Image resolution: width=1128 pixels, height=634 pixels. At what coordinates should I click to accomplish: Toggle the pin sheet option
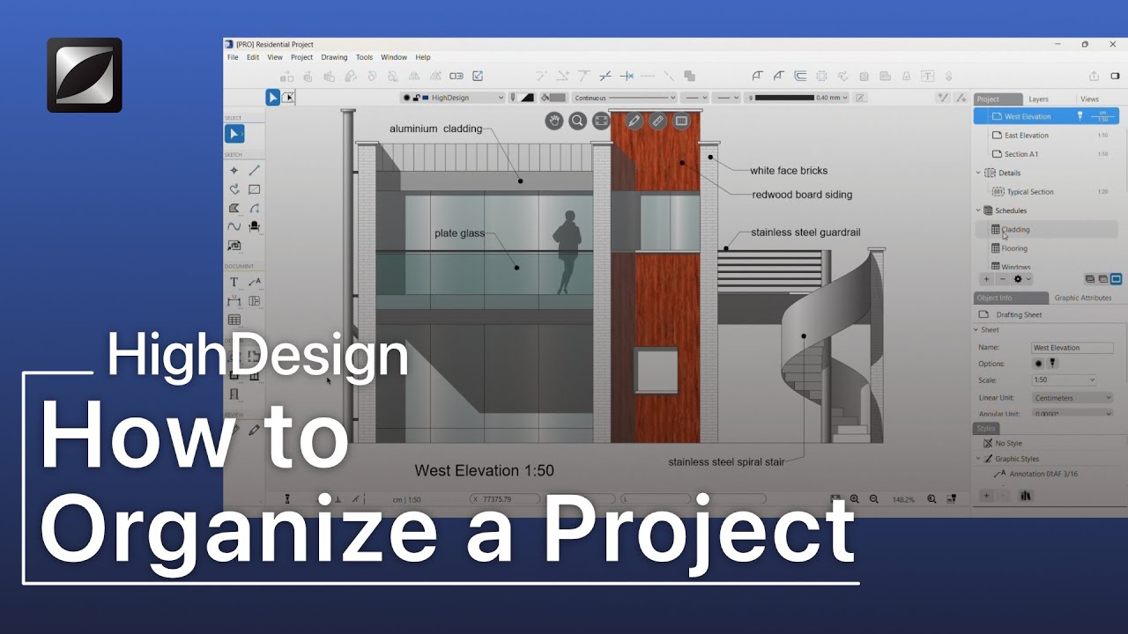pyautogui.click(x=1051, y=364)
